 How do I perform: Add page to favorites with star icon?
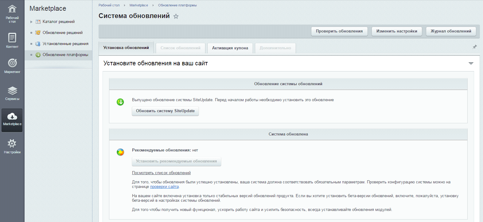tap(176, 16)
